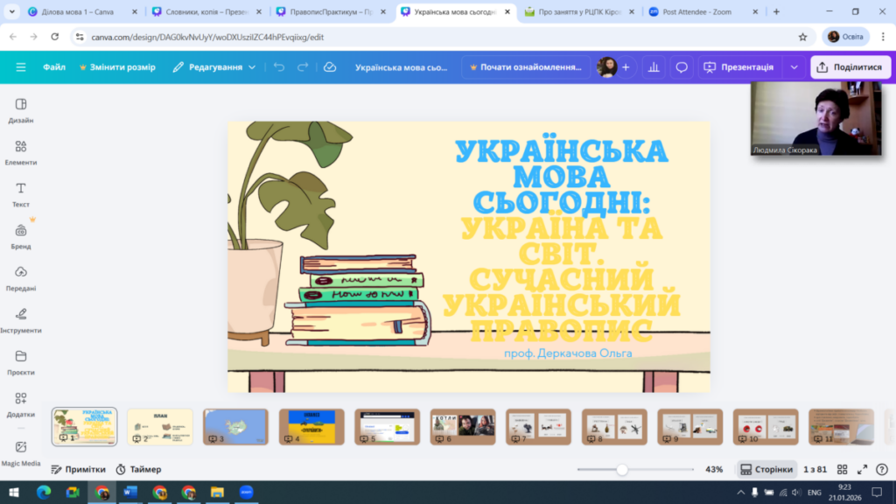
Task: Open the hamburger main menu
Action: (x=21, y=67)
